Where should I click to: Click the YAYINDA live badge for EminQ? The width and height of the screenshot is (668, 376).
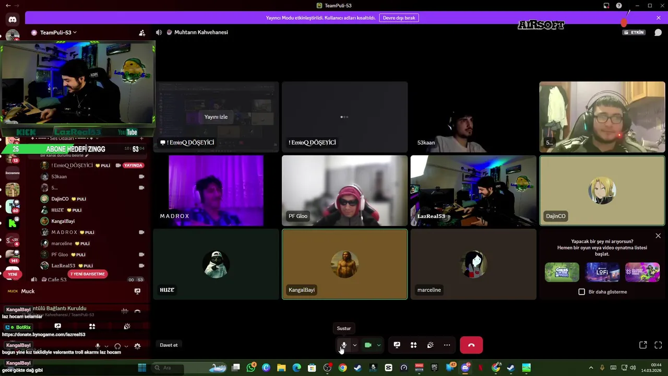133,166
